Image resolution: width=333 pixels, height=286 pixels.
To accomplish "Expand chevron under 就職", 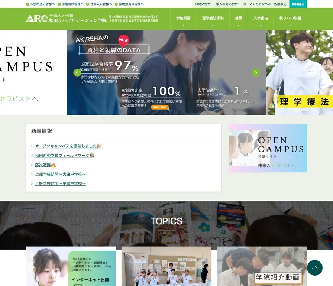I will (x=239, y=25).
